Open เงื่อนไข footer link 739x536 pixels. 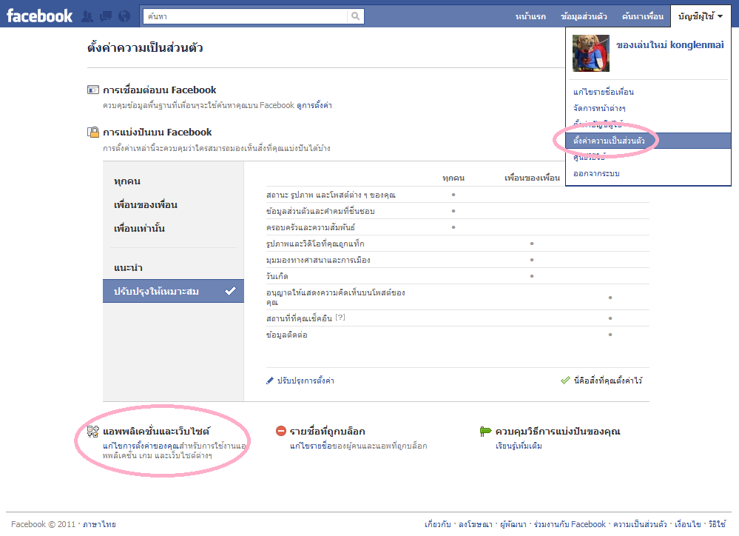pos(688,524)
